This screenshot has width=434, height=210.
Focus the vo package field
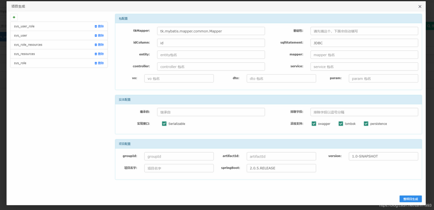[179, 78]
